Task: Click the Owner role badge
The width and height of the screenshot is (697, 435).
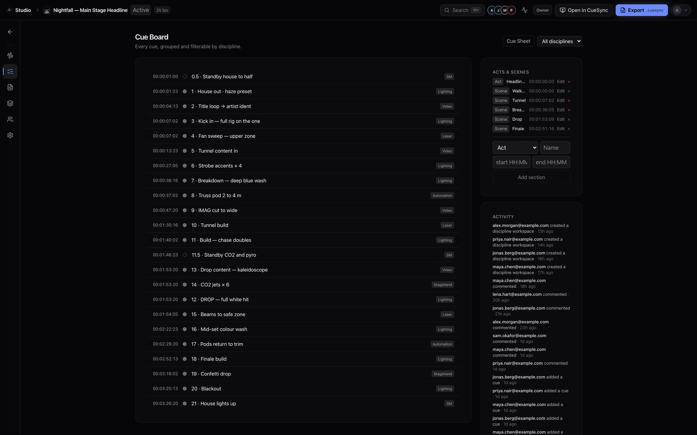Action: [x=542, y=10]
